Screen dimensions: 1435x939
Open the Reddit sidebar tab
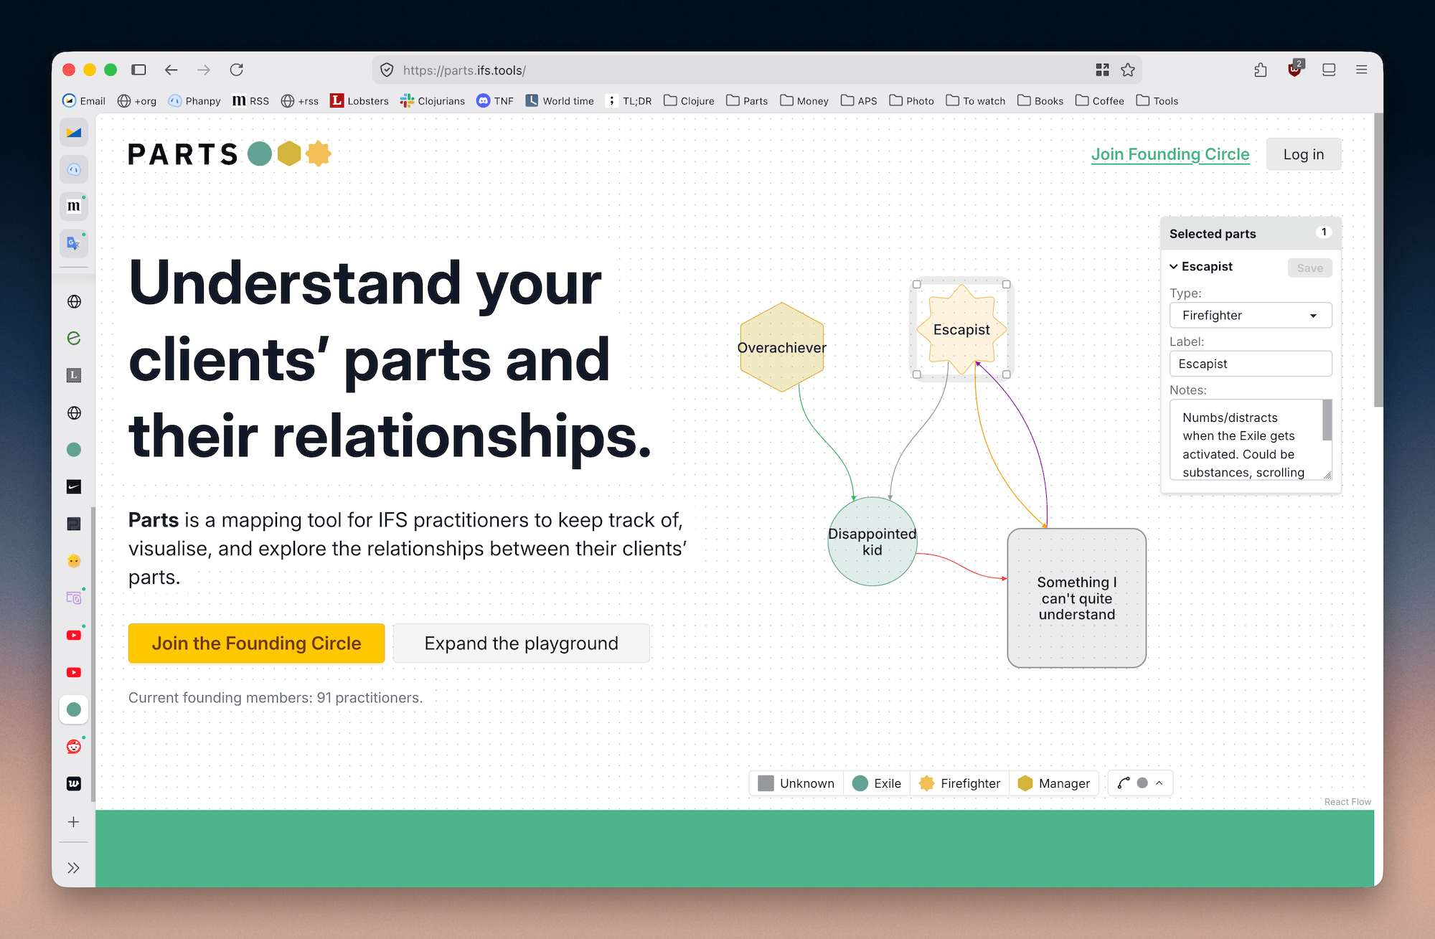click(x=74, y=747)
